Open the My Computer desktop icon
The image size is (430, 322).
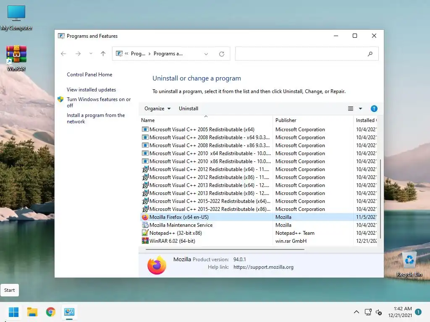coord(16,17)
